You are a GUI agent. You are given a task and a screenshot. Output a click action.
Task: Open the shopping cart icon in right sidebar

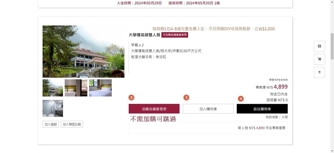[x=319, y=59]
